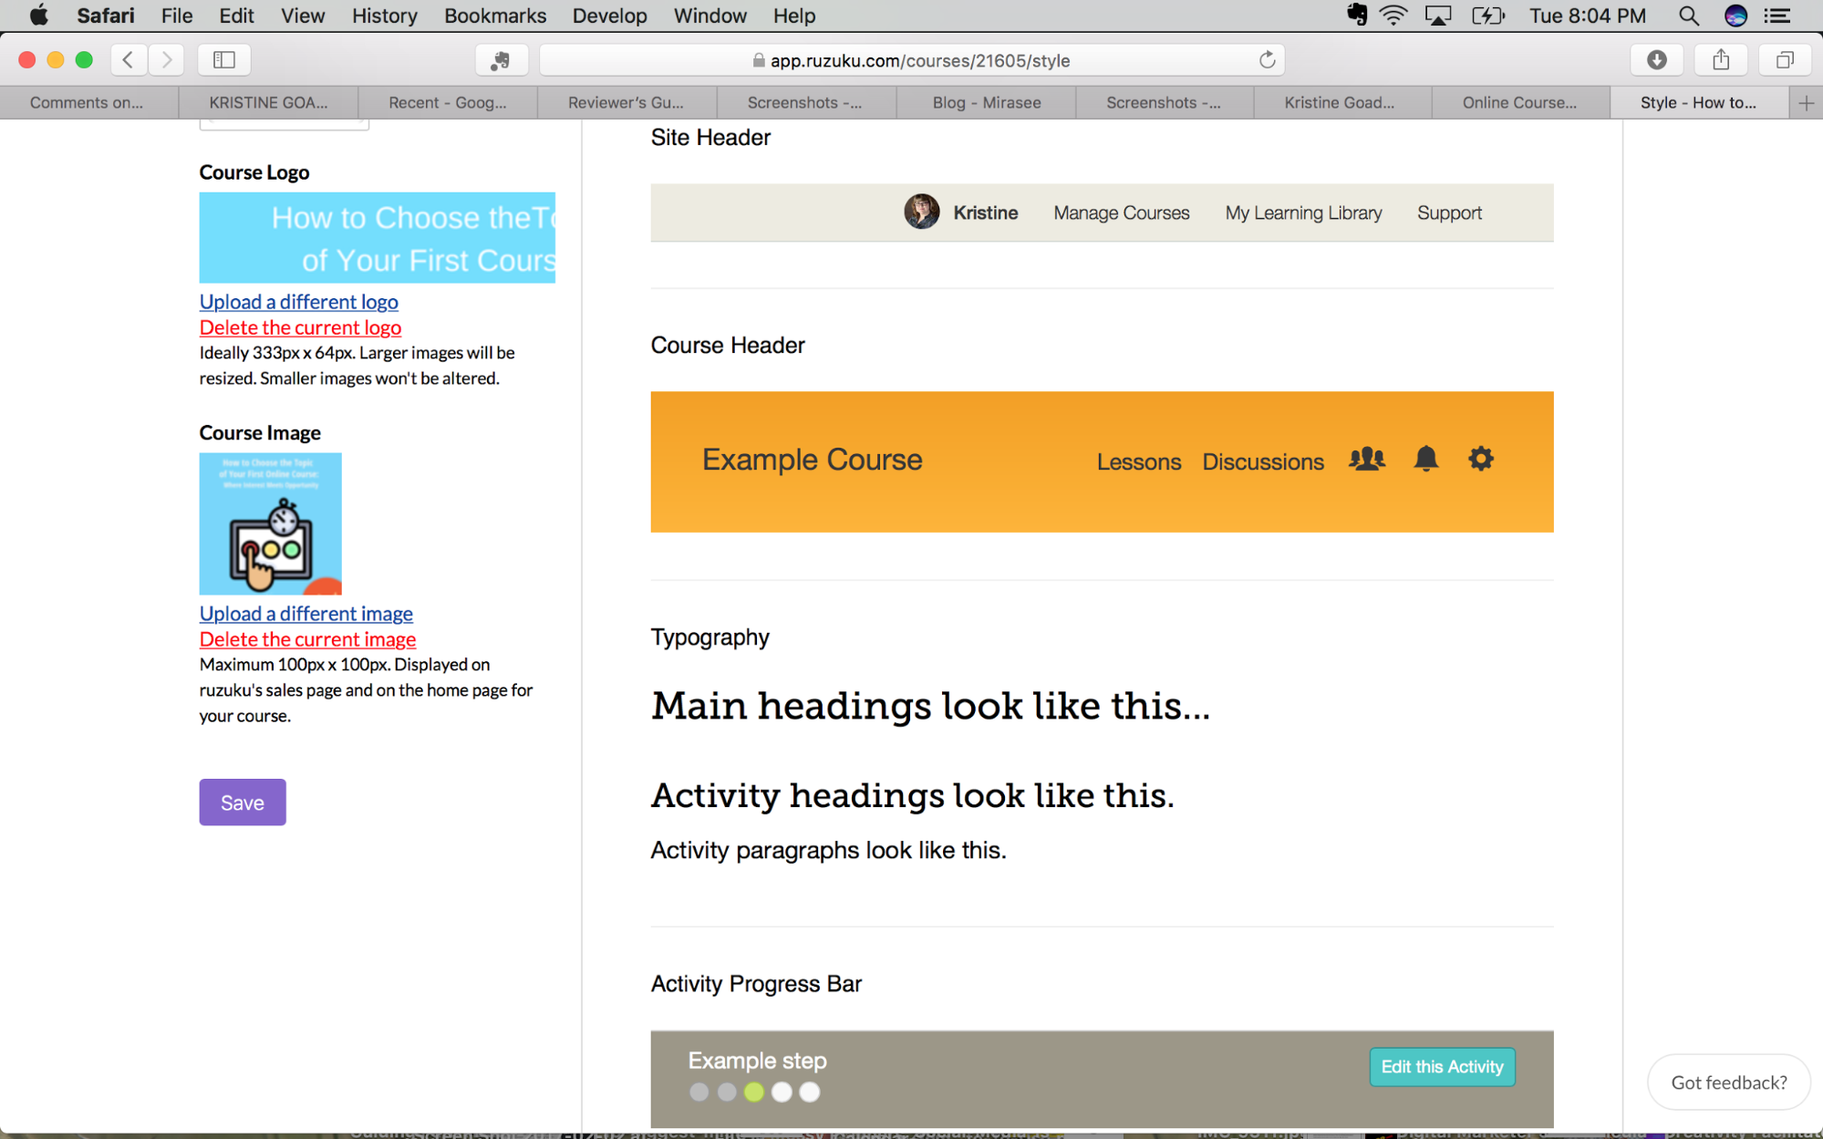The image size is (1823, 1139).
Task: Go back with Safari back arrow
Action: tap(129, 60)
